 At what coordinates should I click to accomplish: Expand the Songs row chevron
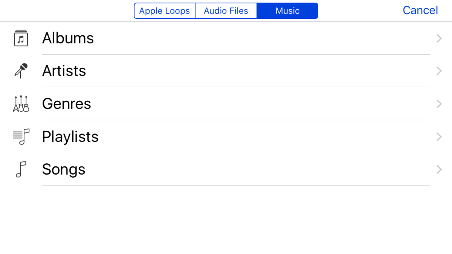click(439, 169)
